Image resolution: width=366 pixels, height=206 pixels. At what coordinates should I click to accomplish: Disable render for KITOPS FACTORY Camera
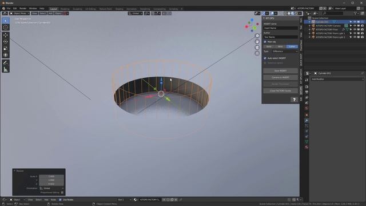coord(362,26)
